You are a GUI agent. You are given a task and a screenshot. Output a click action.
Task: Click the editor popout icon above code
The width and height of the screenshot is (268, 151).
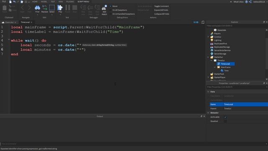[203, 22]
